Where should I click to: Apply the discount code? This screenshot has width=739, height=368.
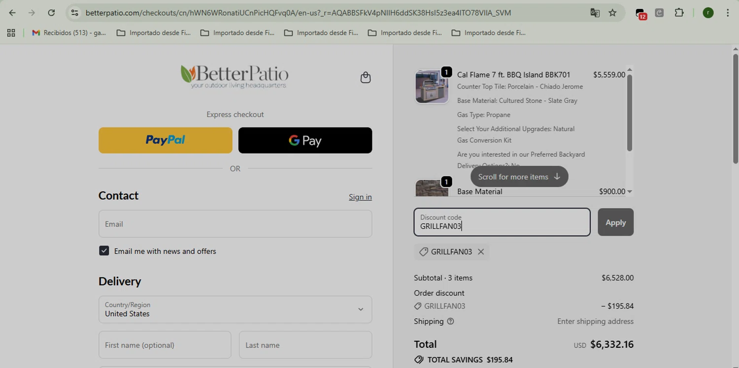point(615,222)
